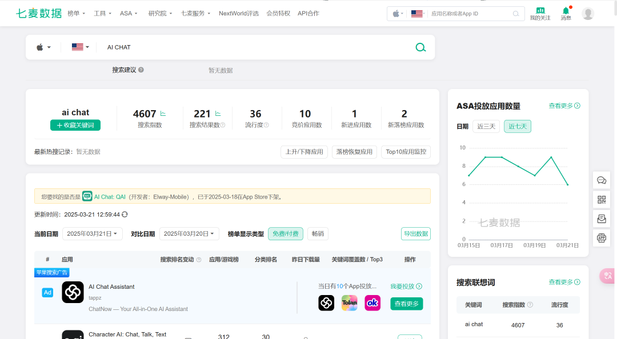Open the header Apple platform dropdown

pyautogui.click(x=398, y=14)
